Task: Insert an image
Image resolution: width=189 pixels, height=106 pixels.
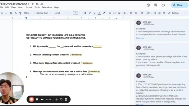Action: 119,13
